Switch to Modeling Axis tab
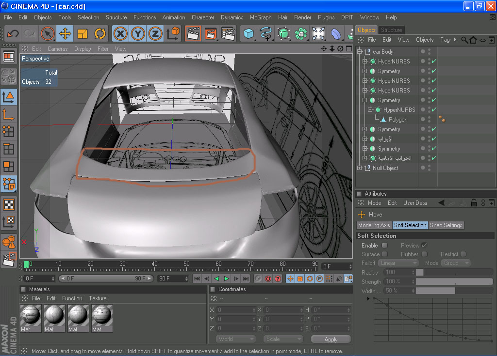 pos(374,225)
